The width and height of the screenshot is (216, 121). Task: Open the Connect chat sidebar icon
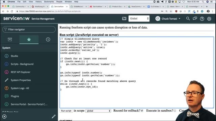tap(195, 18)
